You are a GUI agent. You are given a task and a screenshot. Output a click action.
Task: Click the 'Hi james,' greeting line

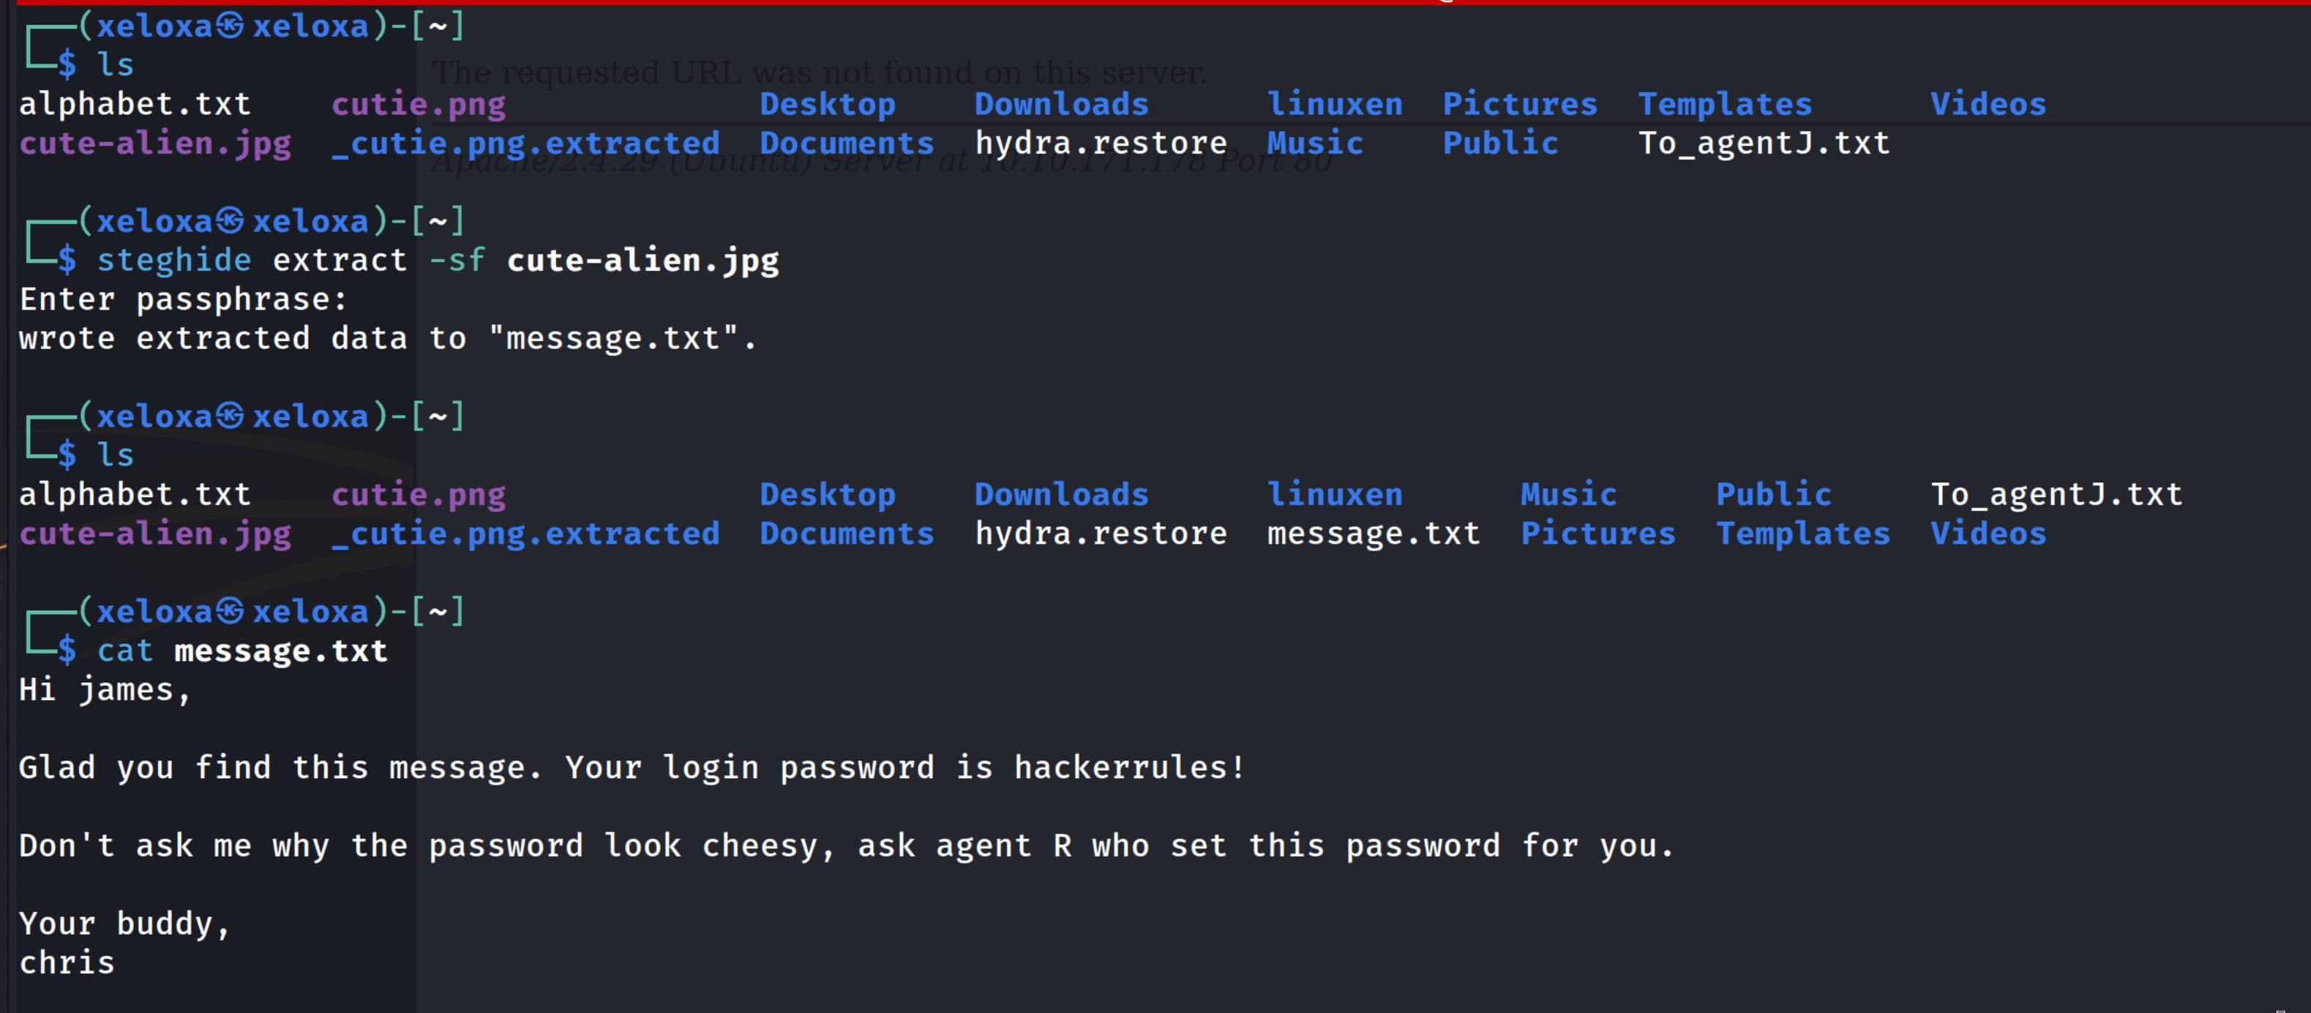[x=104, y=690]
